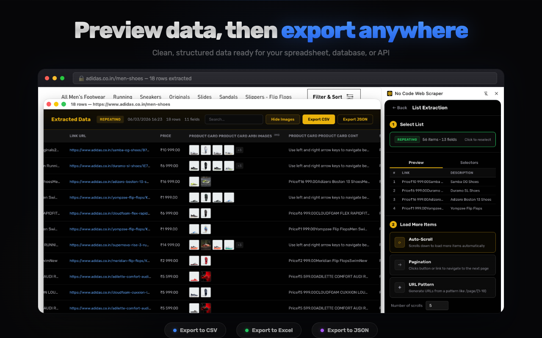Select the Yompzee Flip Flops preview row

tap(442, 208)
